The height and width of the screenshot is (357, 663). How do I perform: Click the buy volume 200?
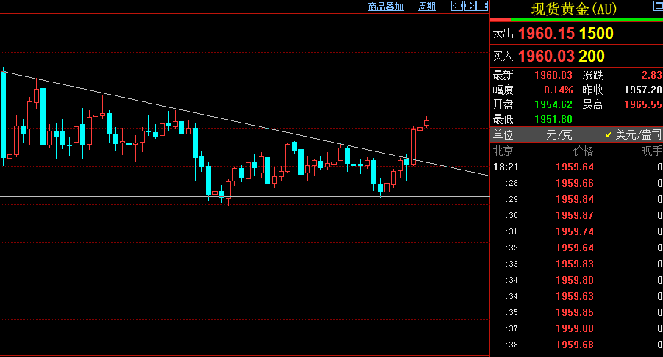click(592, 56)
